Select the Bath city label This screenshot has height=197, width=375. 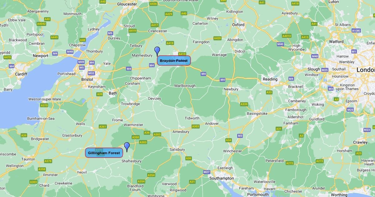coord(113,93)
